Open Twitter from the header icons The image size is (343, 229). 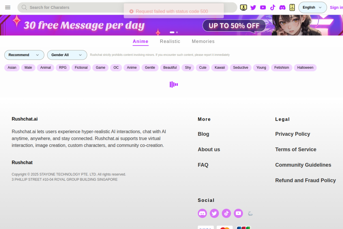coord(253,8)
